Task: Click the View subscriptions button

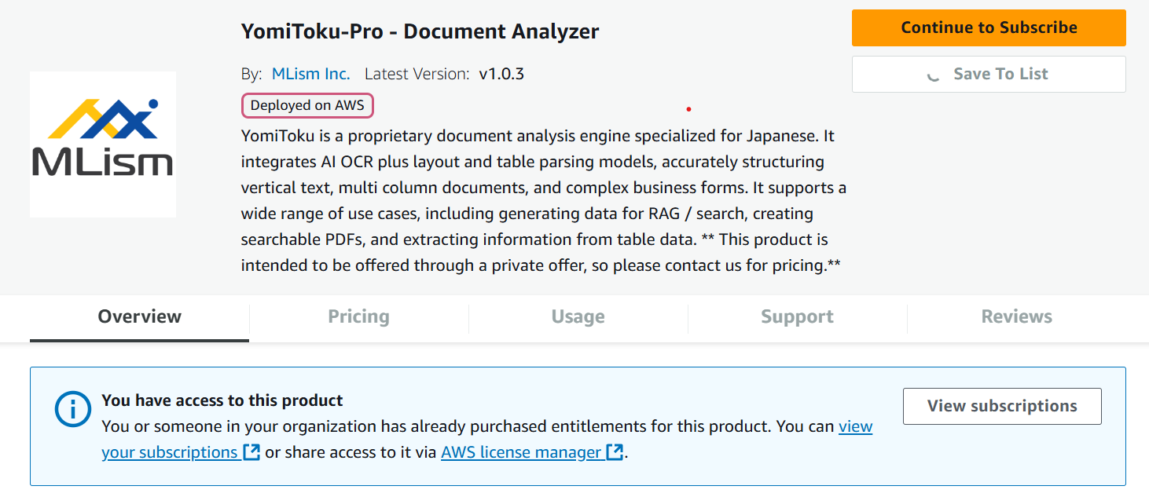Action: point(1001,406)
